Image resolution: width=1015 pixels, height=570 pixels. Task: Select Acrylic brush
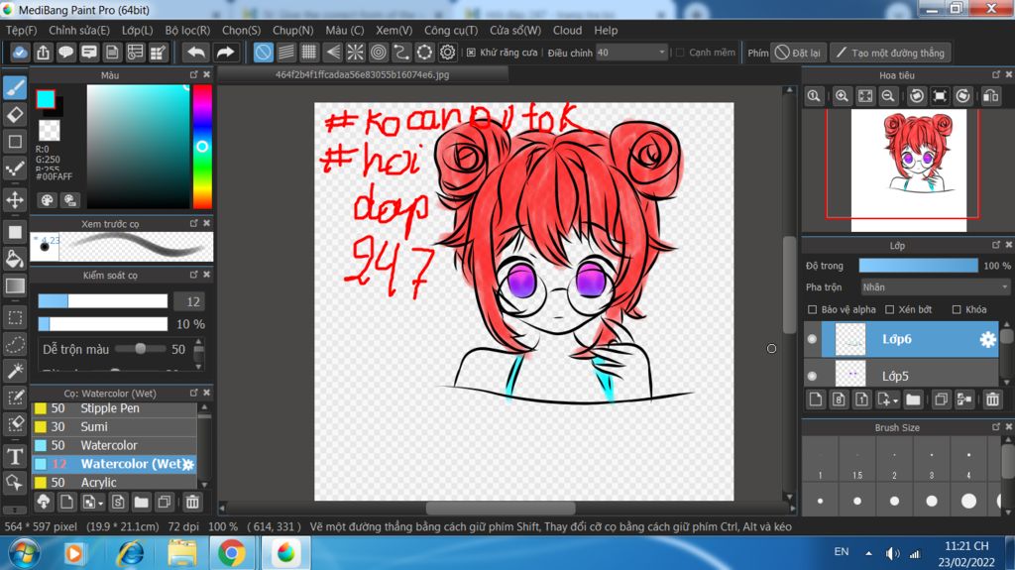point(114,482)
